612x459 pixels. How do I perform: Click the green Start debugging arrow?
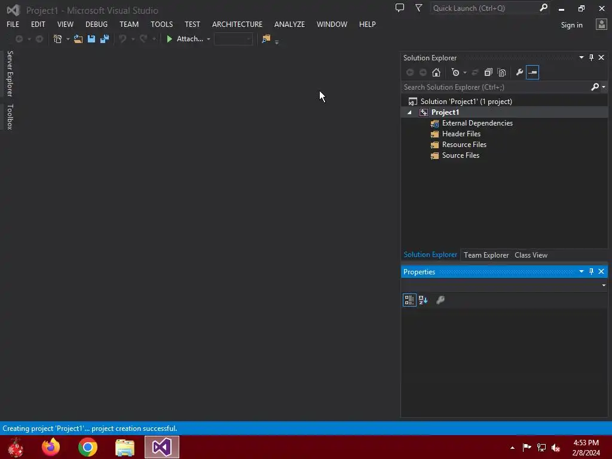169,39
